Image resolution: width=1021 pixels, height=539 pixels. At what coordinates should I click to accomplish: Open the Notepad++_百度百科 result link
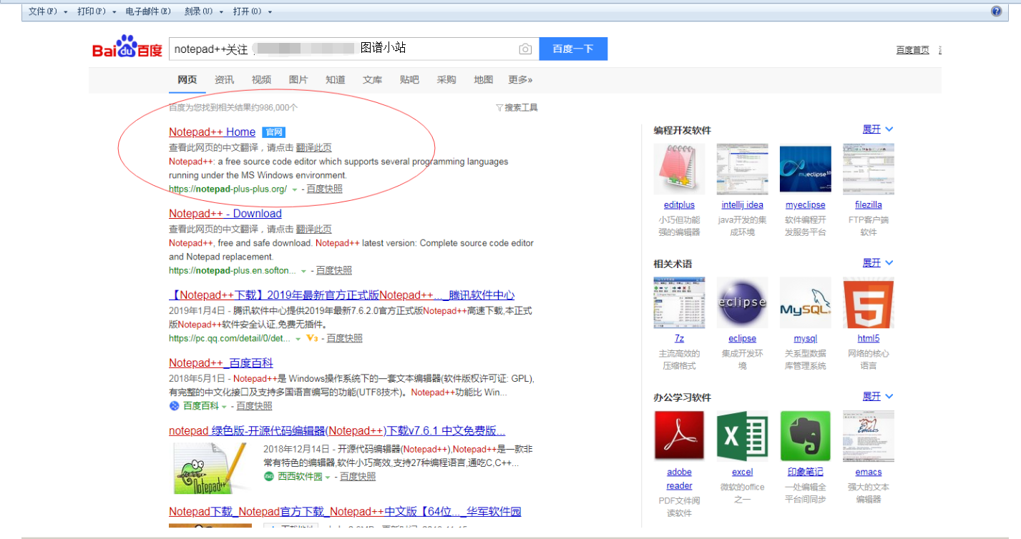point(221,363)
